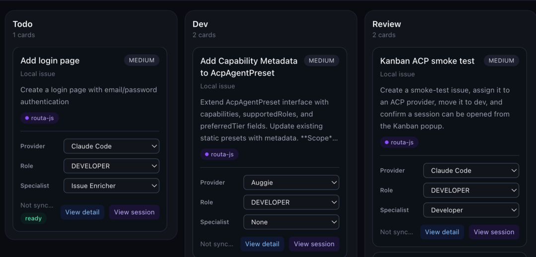Click View session on Add login page card

(134, 212)
